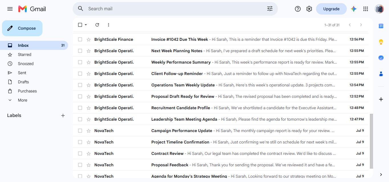Viewport: 389px width, 182px height.
Task: Open the Purchases folder
Action: [34, 91]
